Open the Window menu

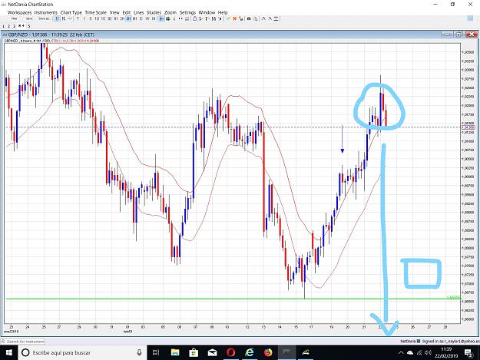tap(207, 12)
